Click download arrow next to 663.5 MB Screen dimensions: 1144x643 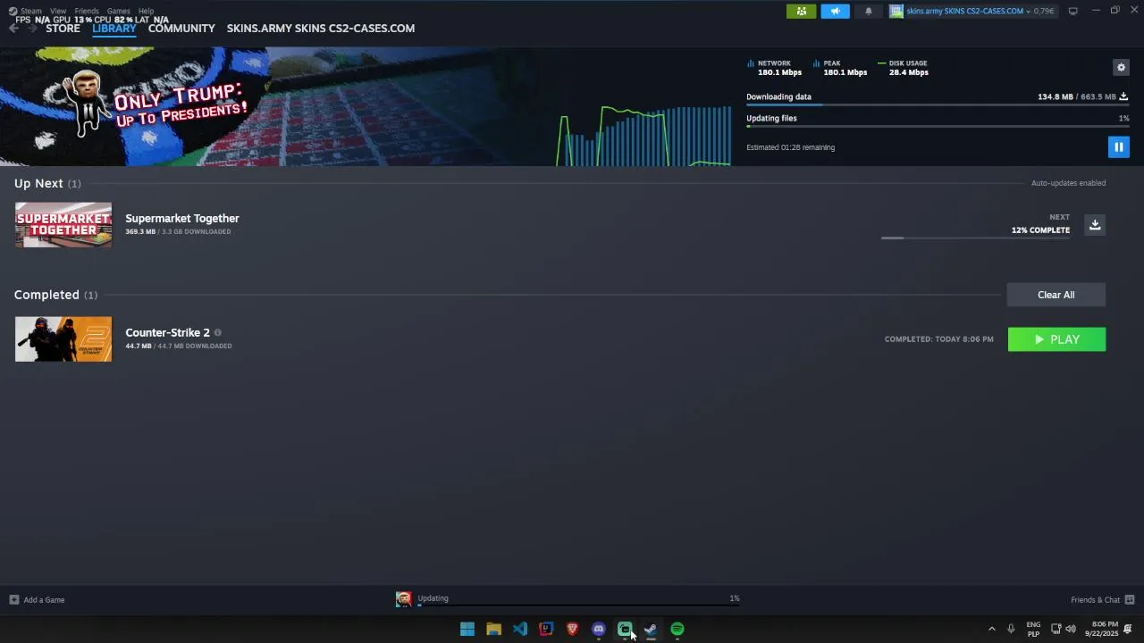point(1123,96)
